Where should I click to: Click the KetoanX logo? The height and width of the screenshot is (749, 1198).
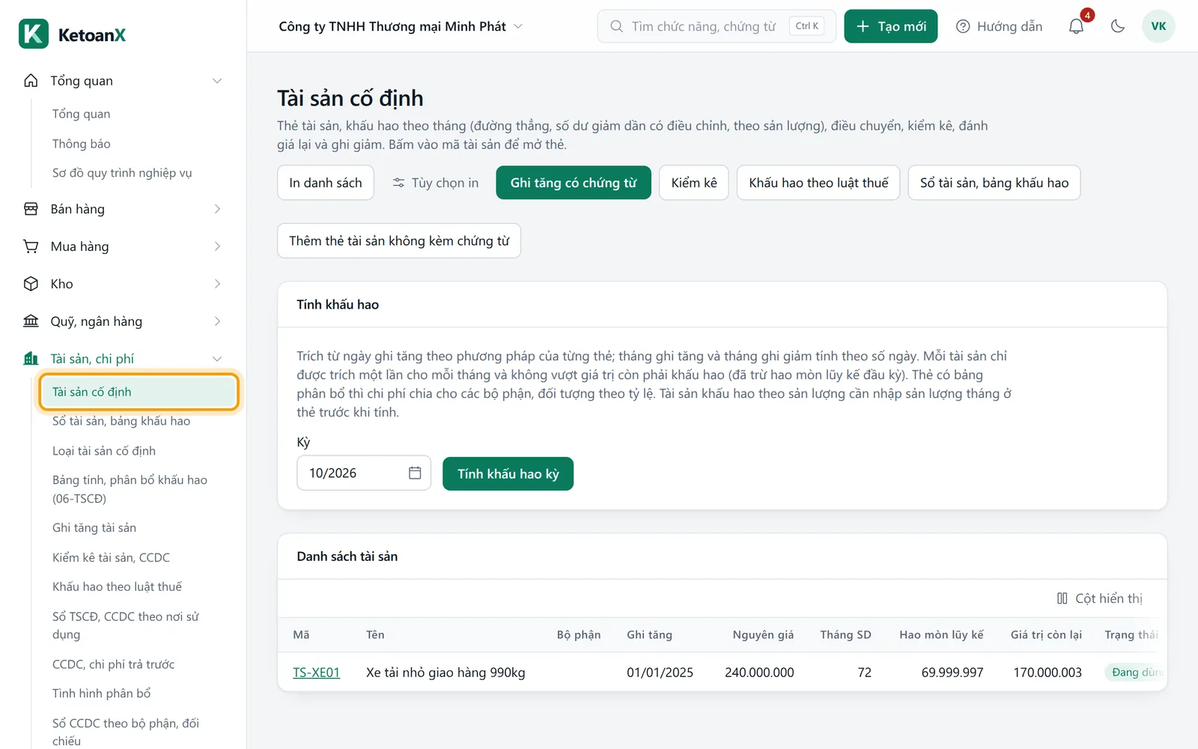coord(72,34)
